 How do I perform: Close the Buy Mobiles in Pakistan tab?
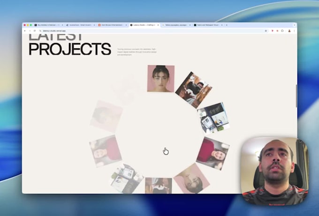click(x=62, y=25)
